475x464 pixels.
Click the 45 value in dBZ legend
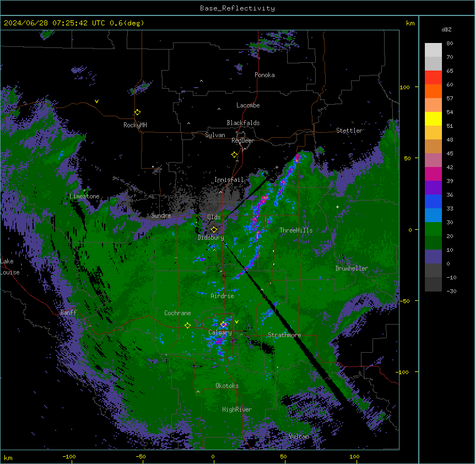pyautogui.click(x=450, y=154)
